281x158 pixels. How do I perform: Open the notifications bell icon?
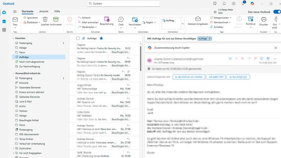coord(224,4)
